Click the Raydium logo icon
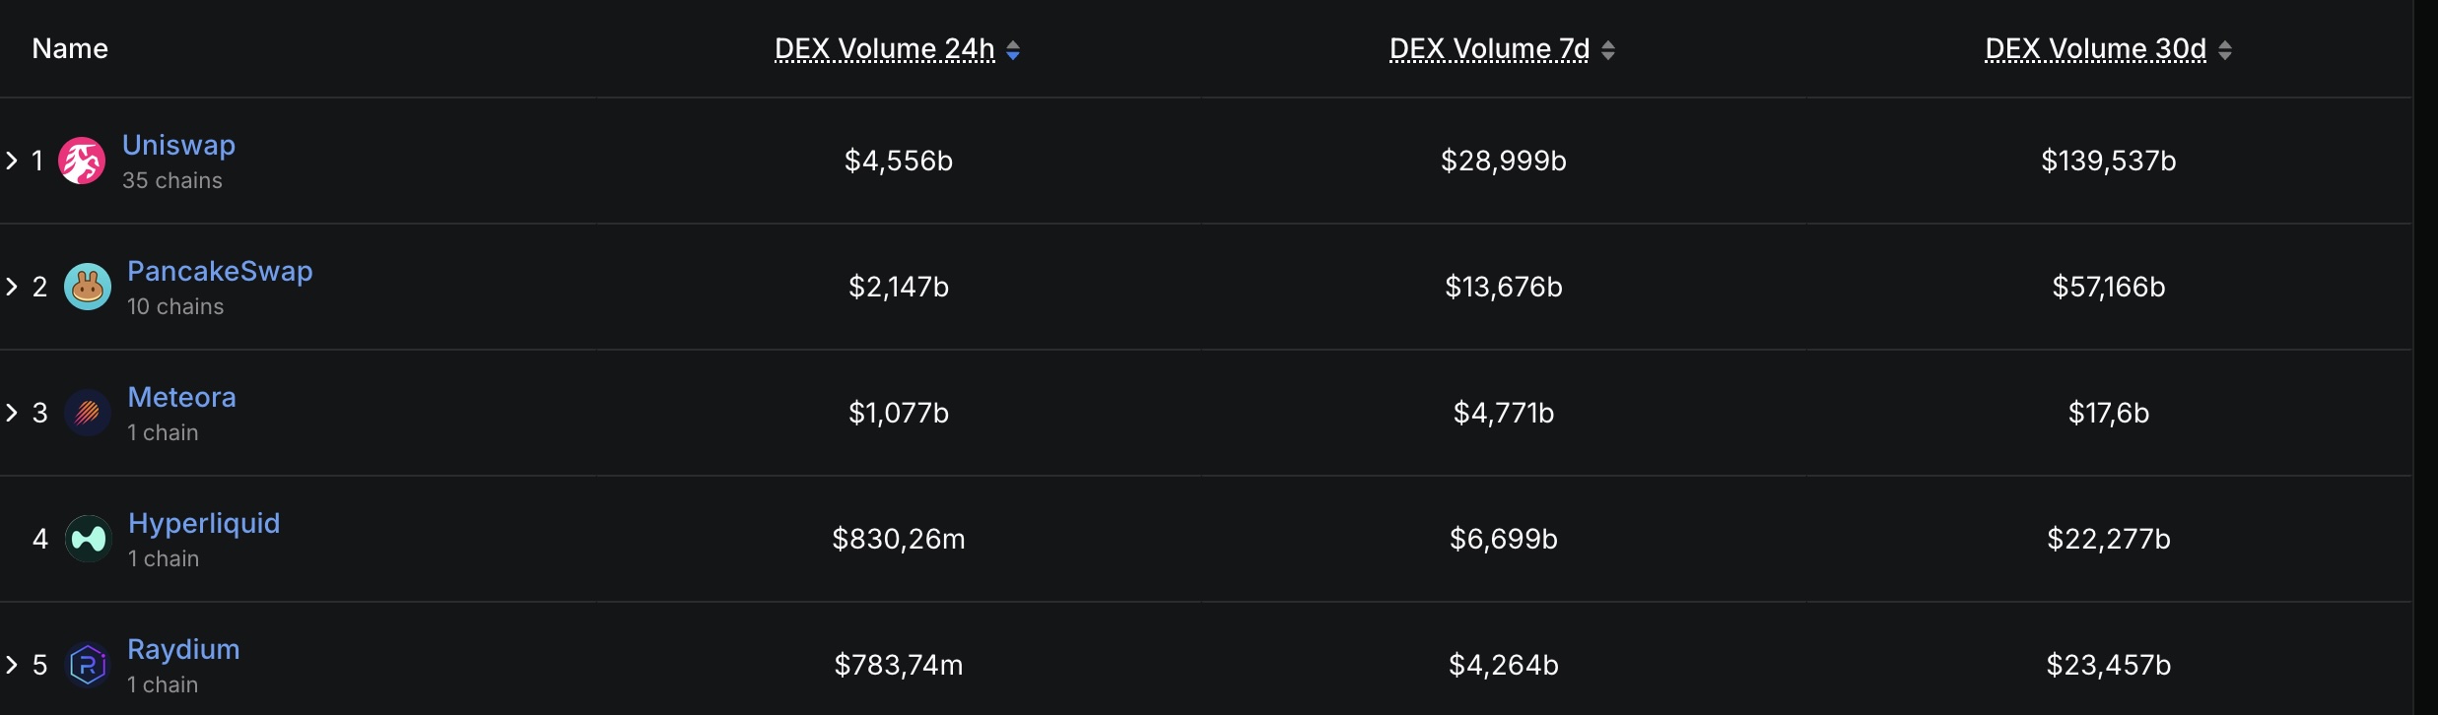 point(88,665)
